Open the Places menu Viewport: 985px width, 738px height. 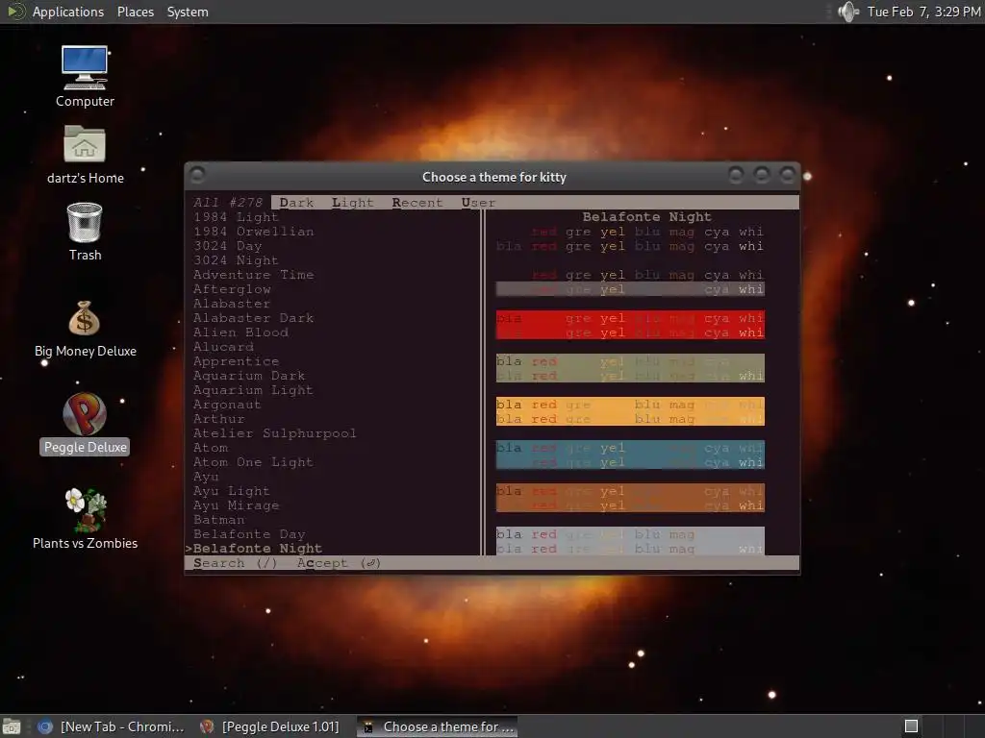pos(135,12)
